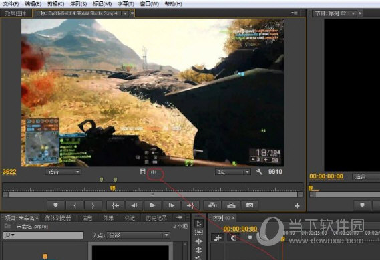Image resolution: width=380 pixels, height=260 pixels.
Task: Click the Mark In bracket icon
Action: 75,205
